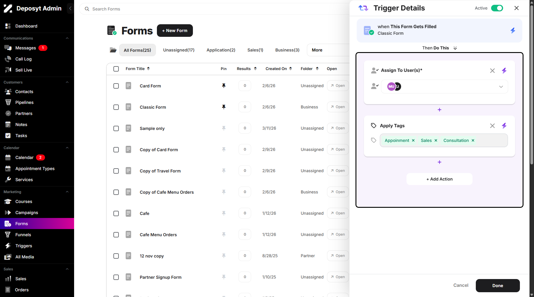
Task: Open the More folders dropdown
Action: pos(328,50)
